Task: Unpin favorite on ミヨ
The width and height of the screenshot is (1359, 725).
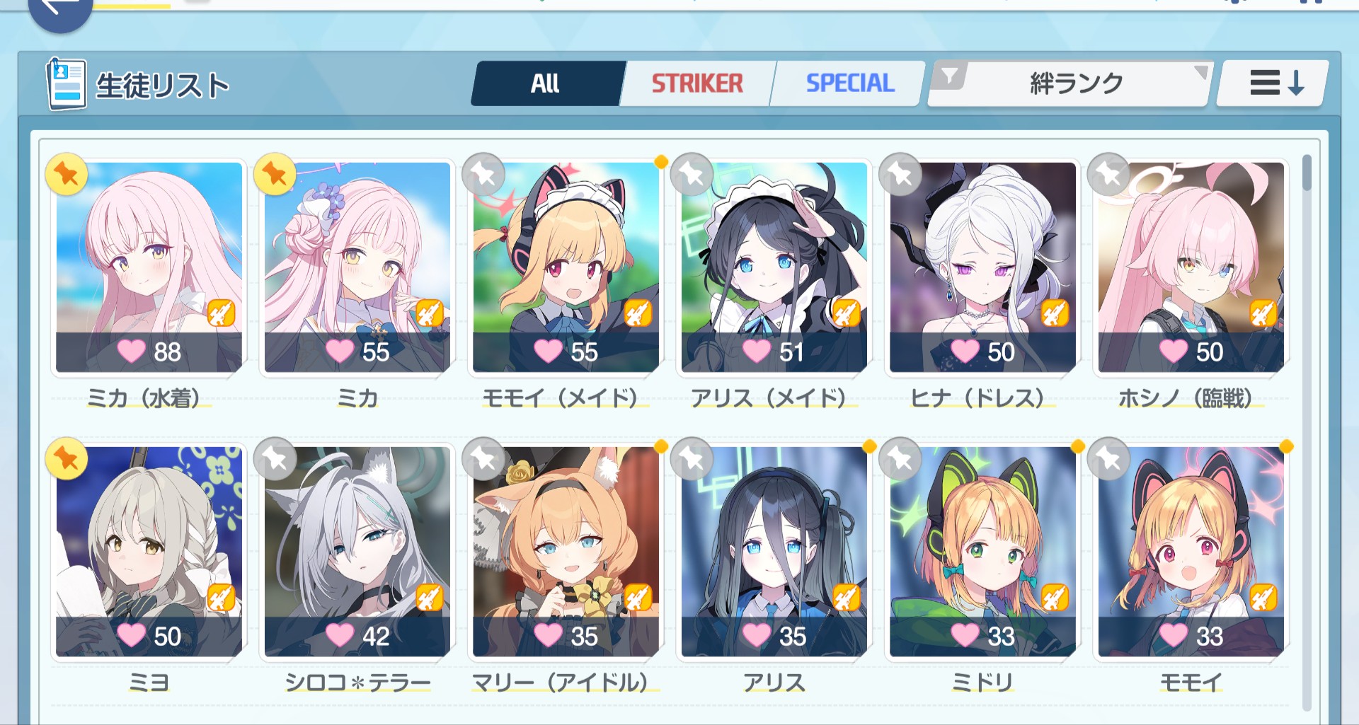Action: [67, 459]
